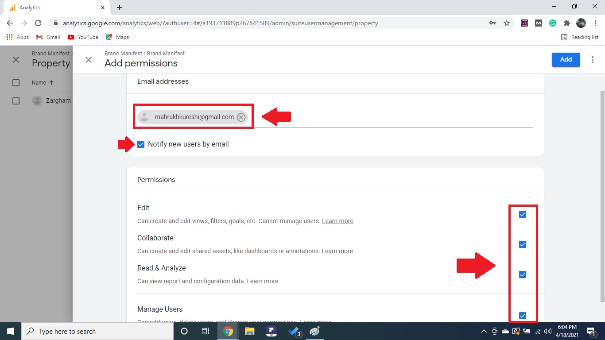Open Learn more for Collaborate permission
Screen dimensions: 605x340
tap(337, 251)
